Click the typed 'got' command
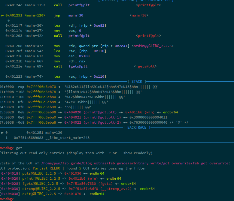234x201 pixels. (x=19, y=148)
